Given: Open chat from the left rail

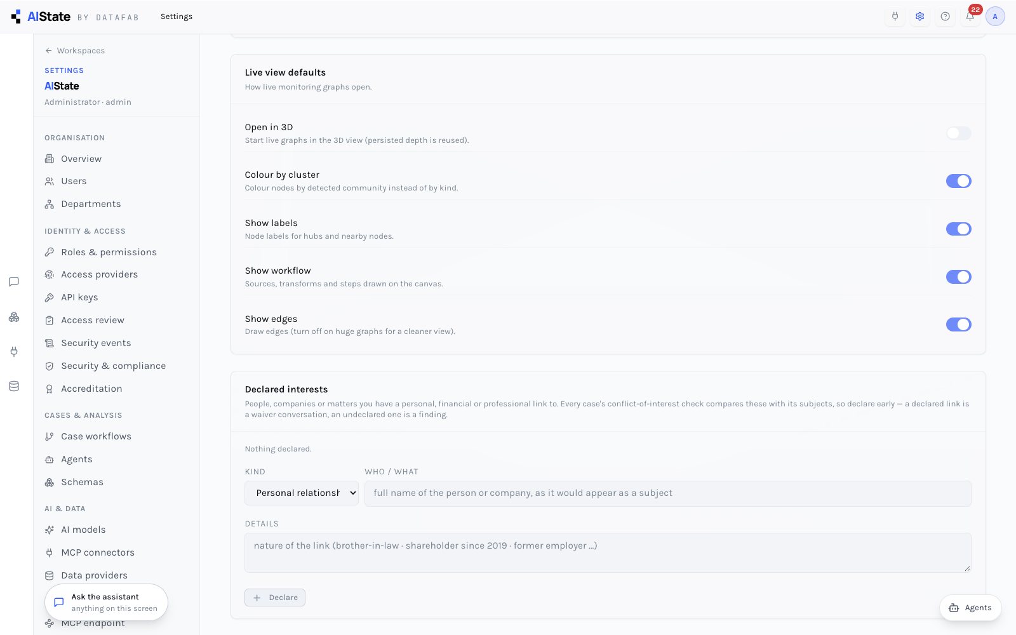Looking at the screenshot, I should pyautogui.click(x=14, y=282).
